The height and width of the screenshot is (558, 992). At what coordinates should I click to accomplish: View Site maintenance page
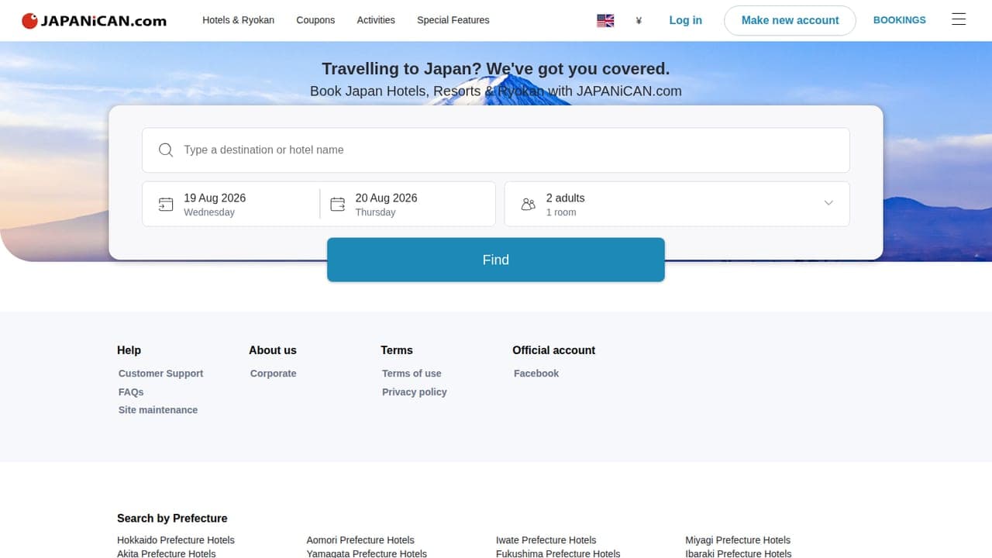coord(158,410)
